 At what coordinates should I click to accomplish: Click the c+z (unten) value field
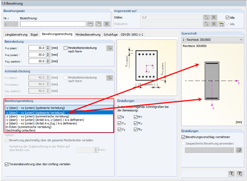click(x=37, y=55)
